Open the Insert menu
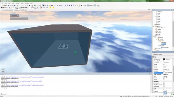The width and height of the screenshot is (174, 97). [13, 3]
